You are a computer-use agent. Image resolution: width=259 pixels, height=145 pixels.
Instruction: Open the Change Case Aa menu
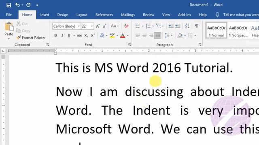[x=115, y=26]
